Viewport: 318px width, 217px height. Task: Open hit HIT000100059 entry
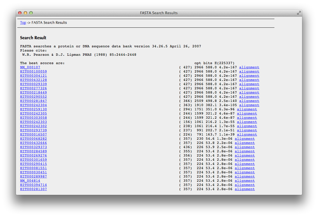[x=33, y=72]
